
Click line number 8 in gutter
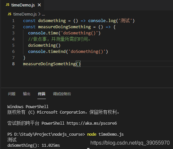point(13,64)
